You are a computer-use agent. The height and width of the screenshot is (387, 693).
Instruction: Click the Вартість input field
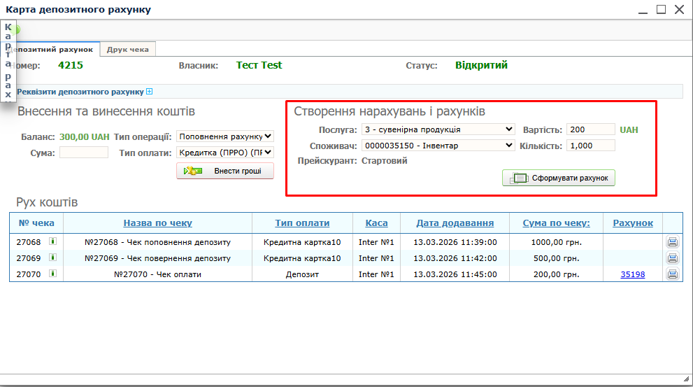coord(591,129)
